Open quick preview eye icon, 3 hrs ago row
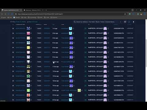Viewport: 147px width, 110px height. coord(13,33)
